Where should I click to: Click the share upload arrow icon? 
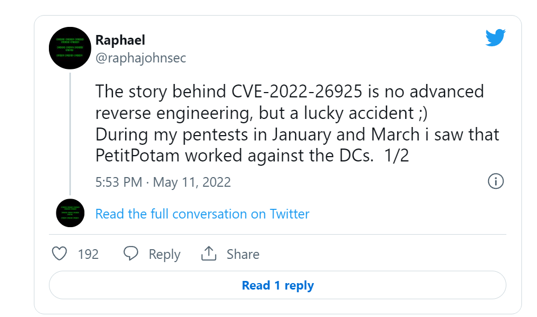pyautogui.click(x=209, y=253)
